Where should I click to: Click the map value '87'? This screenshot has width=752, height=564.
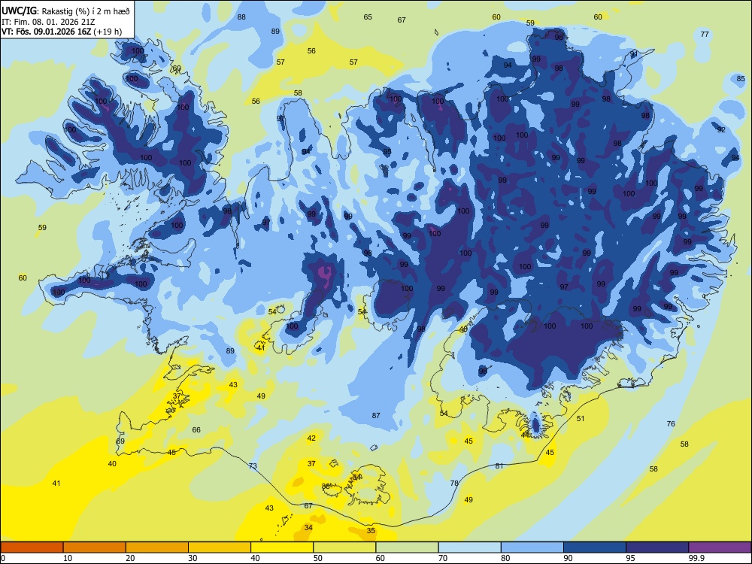click(376, 415)
